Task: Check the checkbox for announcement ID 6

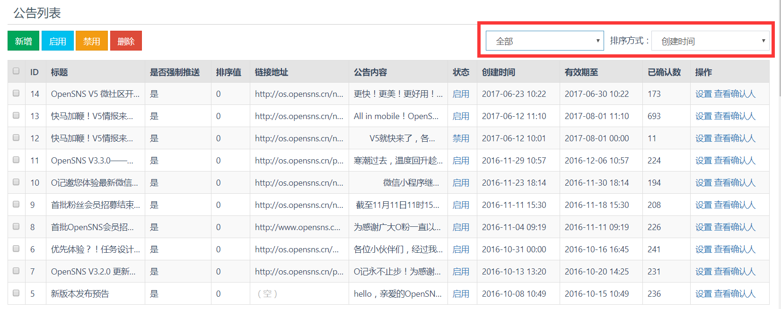Action: point(16,249)
